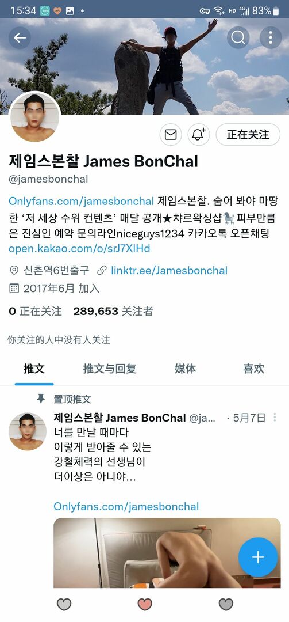The width and height of the screenshot is (289, 622).
Task: View the 0 正在关注 following list
Action: click(35, 312)
